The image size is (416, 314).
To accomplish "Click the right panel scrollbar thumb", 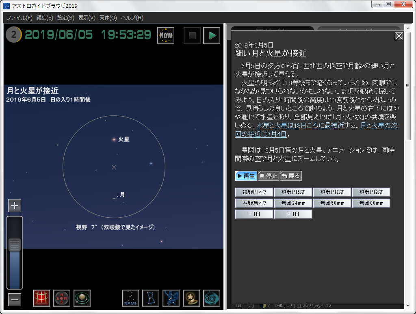I will [408, 85].
